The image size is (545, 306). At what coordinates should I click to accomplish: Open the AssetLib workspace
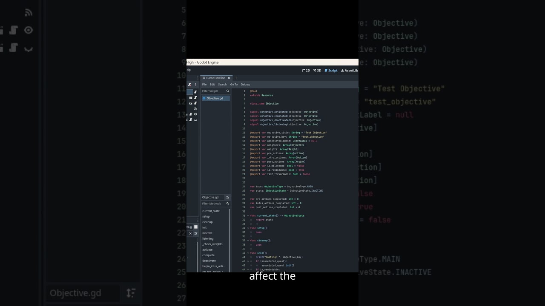coord(350,71)
